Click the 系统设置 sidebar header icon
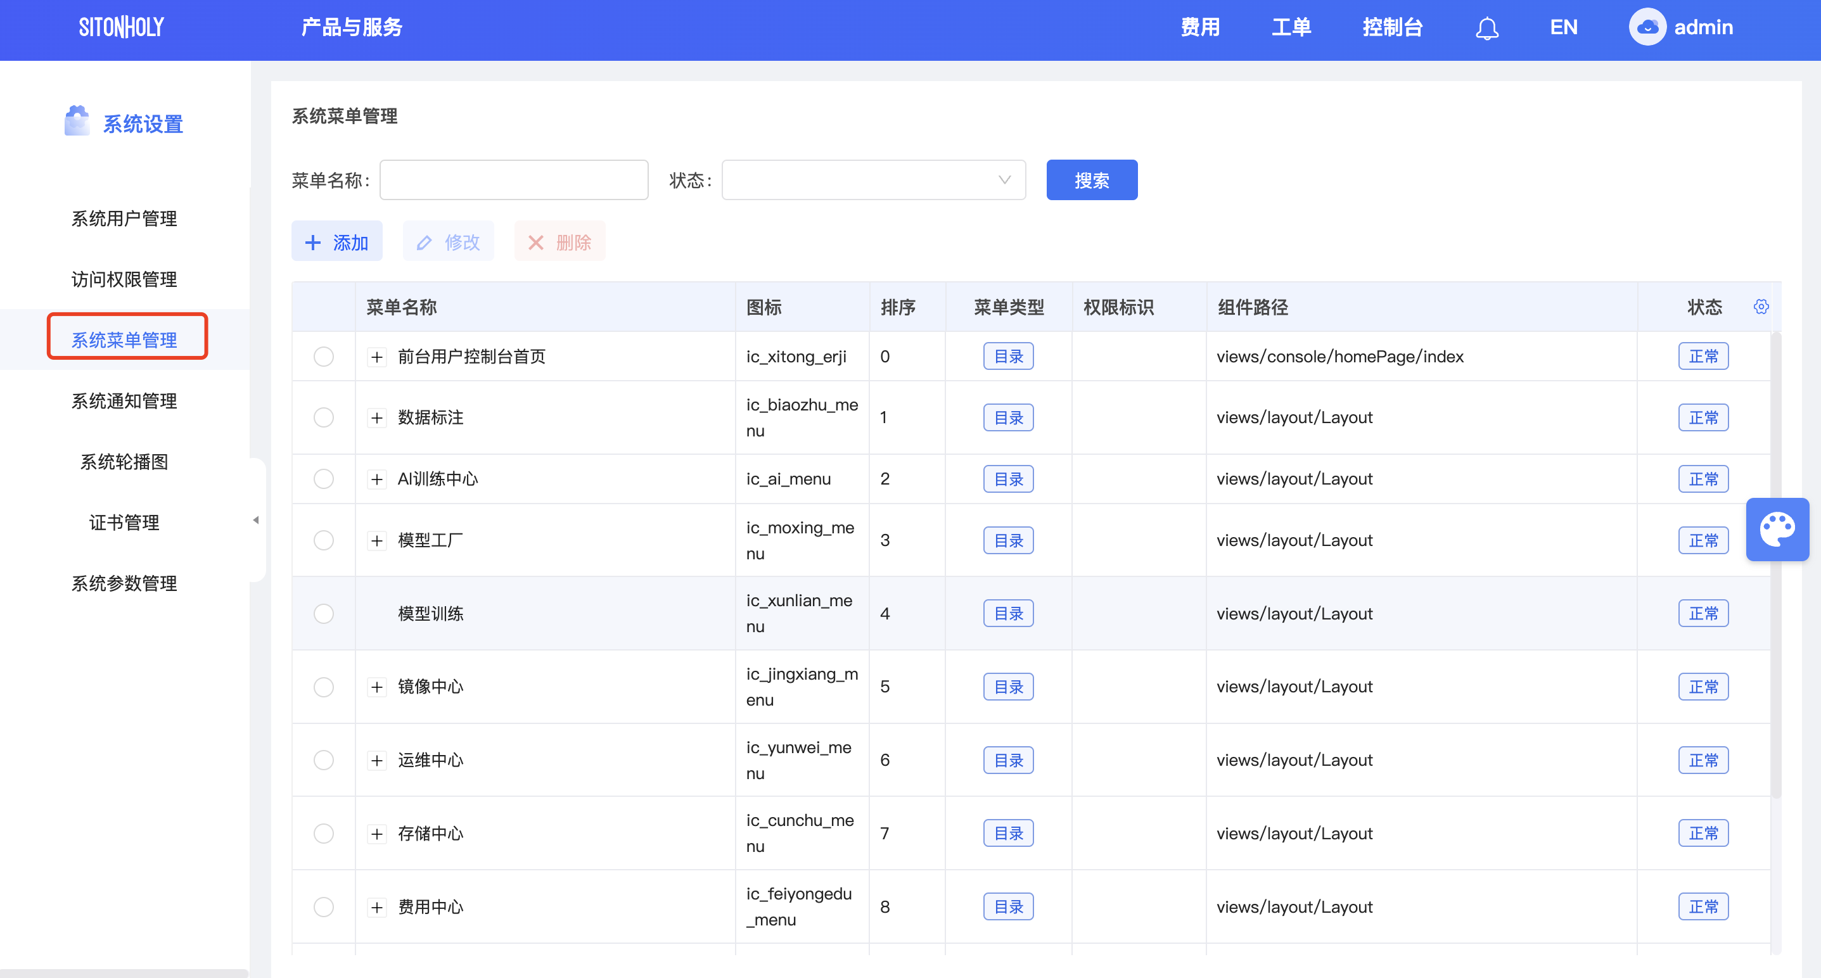 point(76,122)
